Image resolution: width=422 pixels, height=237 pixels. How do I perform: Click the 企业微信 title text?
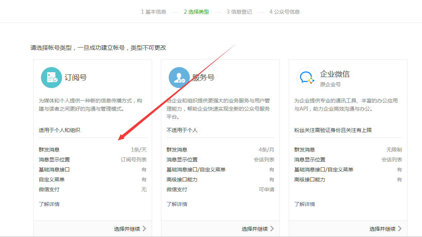pos(335,74)
